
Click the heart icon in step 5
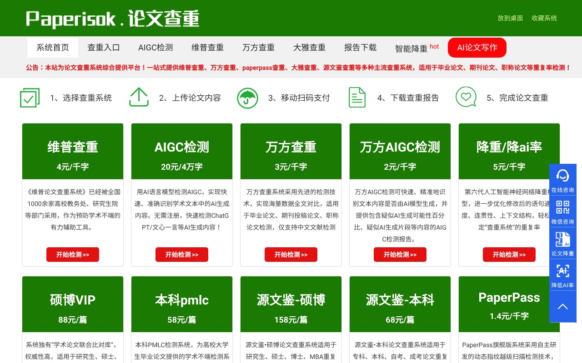coord(466,97)
